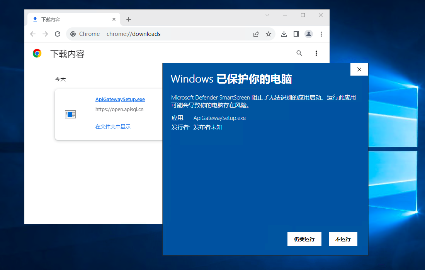Show file in folder via 在文件夹中显示
Screen dimensions: 425x270
pyautogui.click(x=113, y=127)
